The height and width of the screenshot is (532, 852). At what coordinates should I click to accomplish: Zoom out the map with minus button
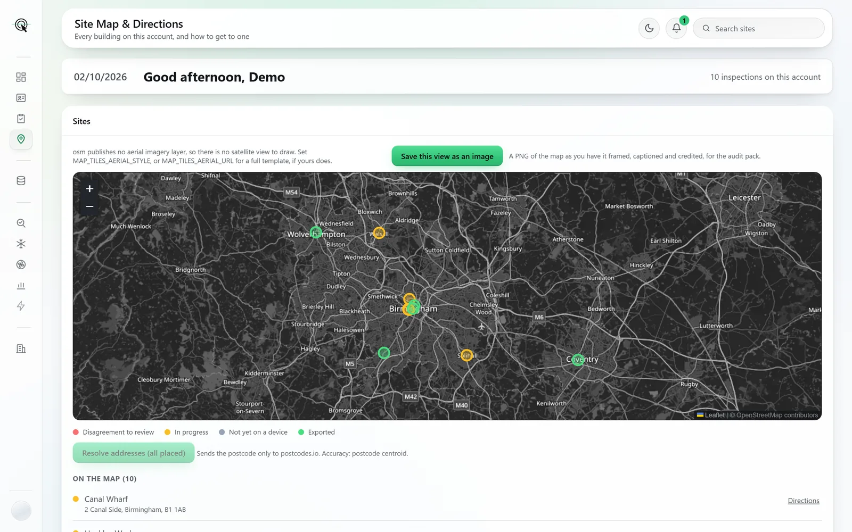tap(89, 206)
